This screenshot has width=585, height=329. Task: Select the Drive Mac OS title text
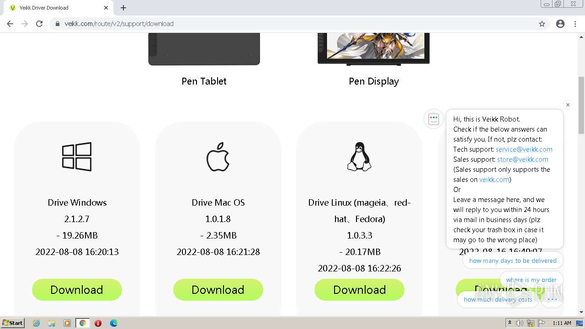218,202
